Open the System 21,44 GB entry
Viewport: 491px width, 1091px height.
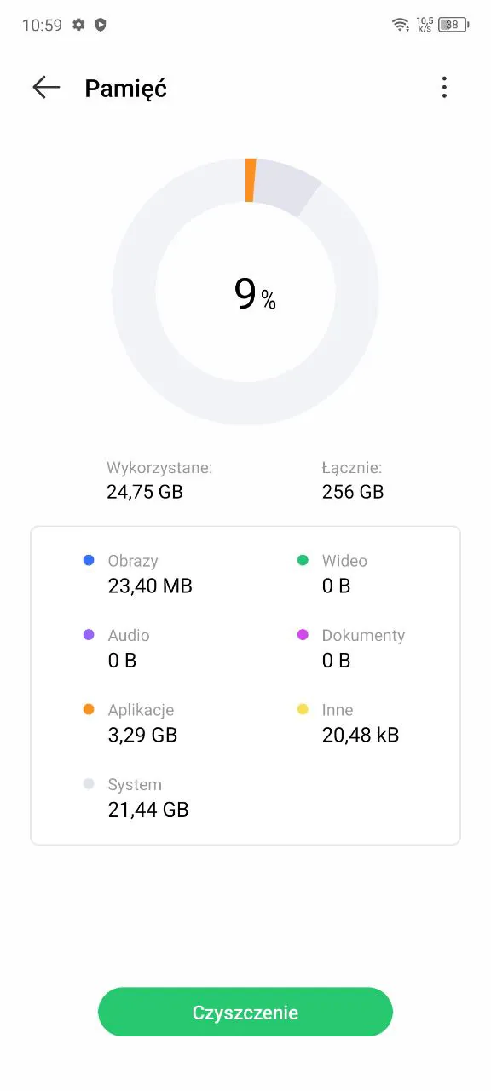click(x=136, y=797)
